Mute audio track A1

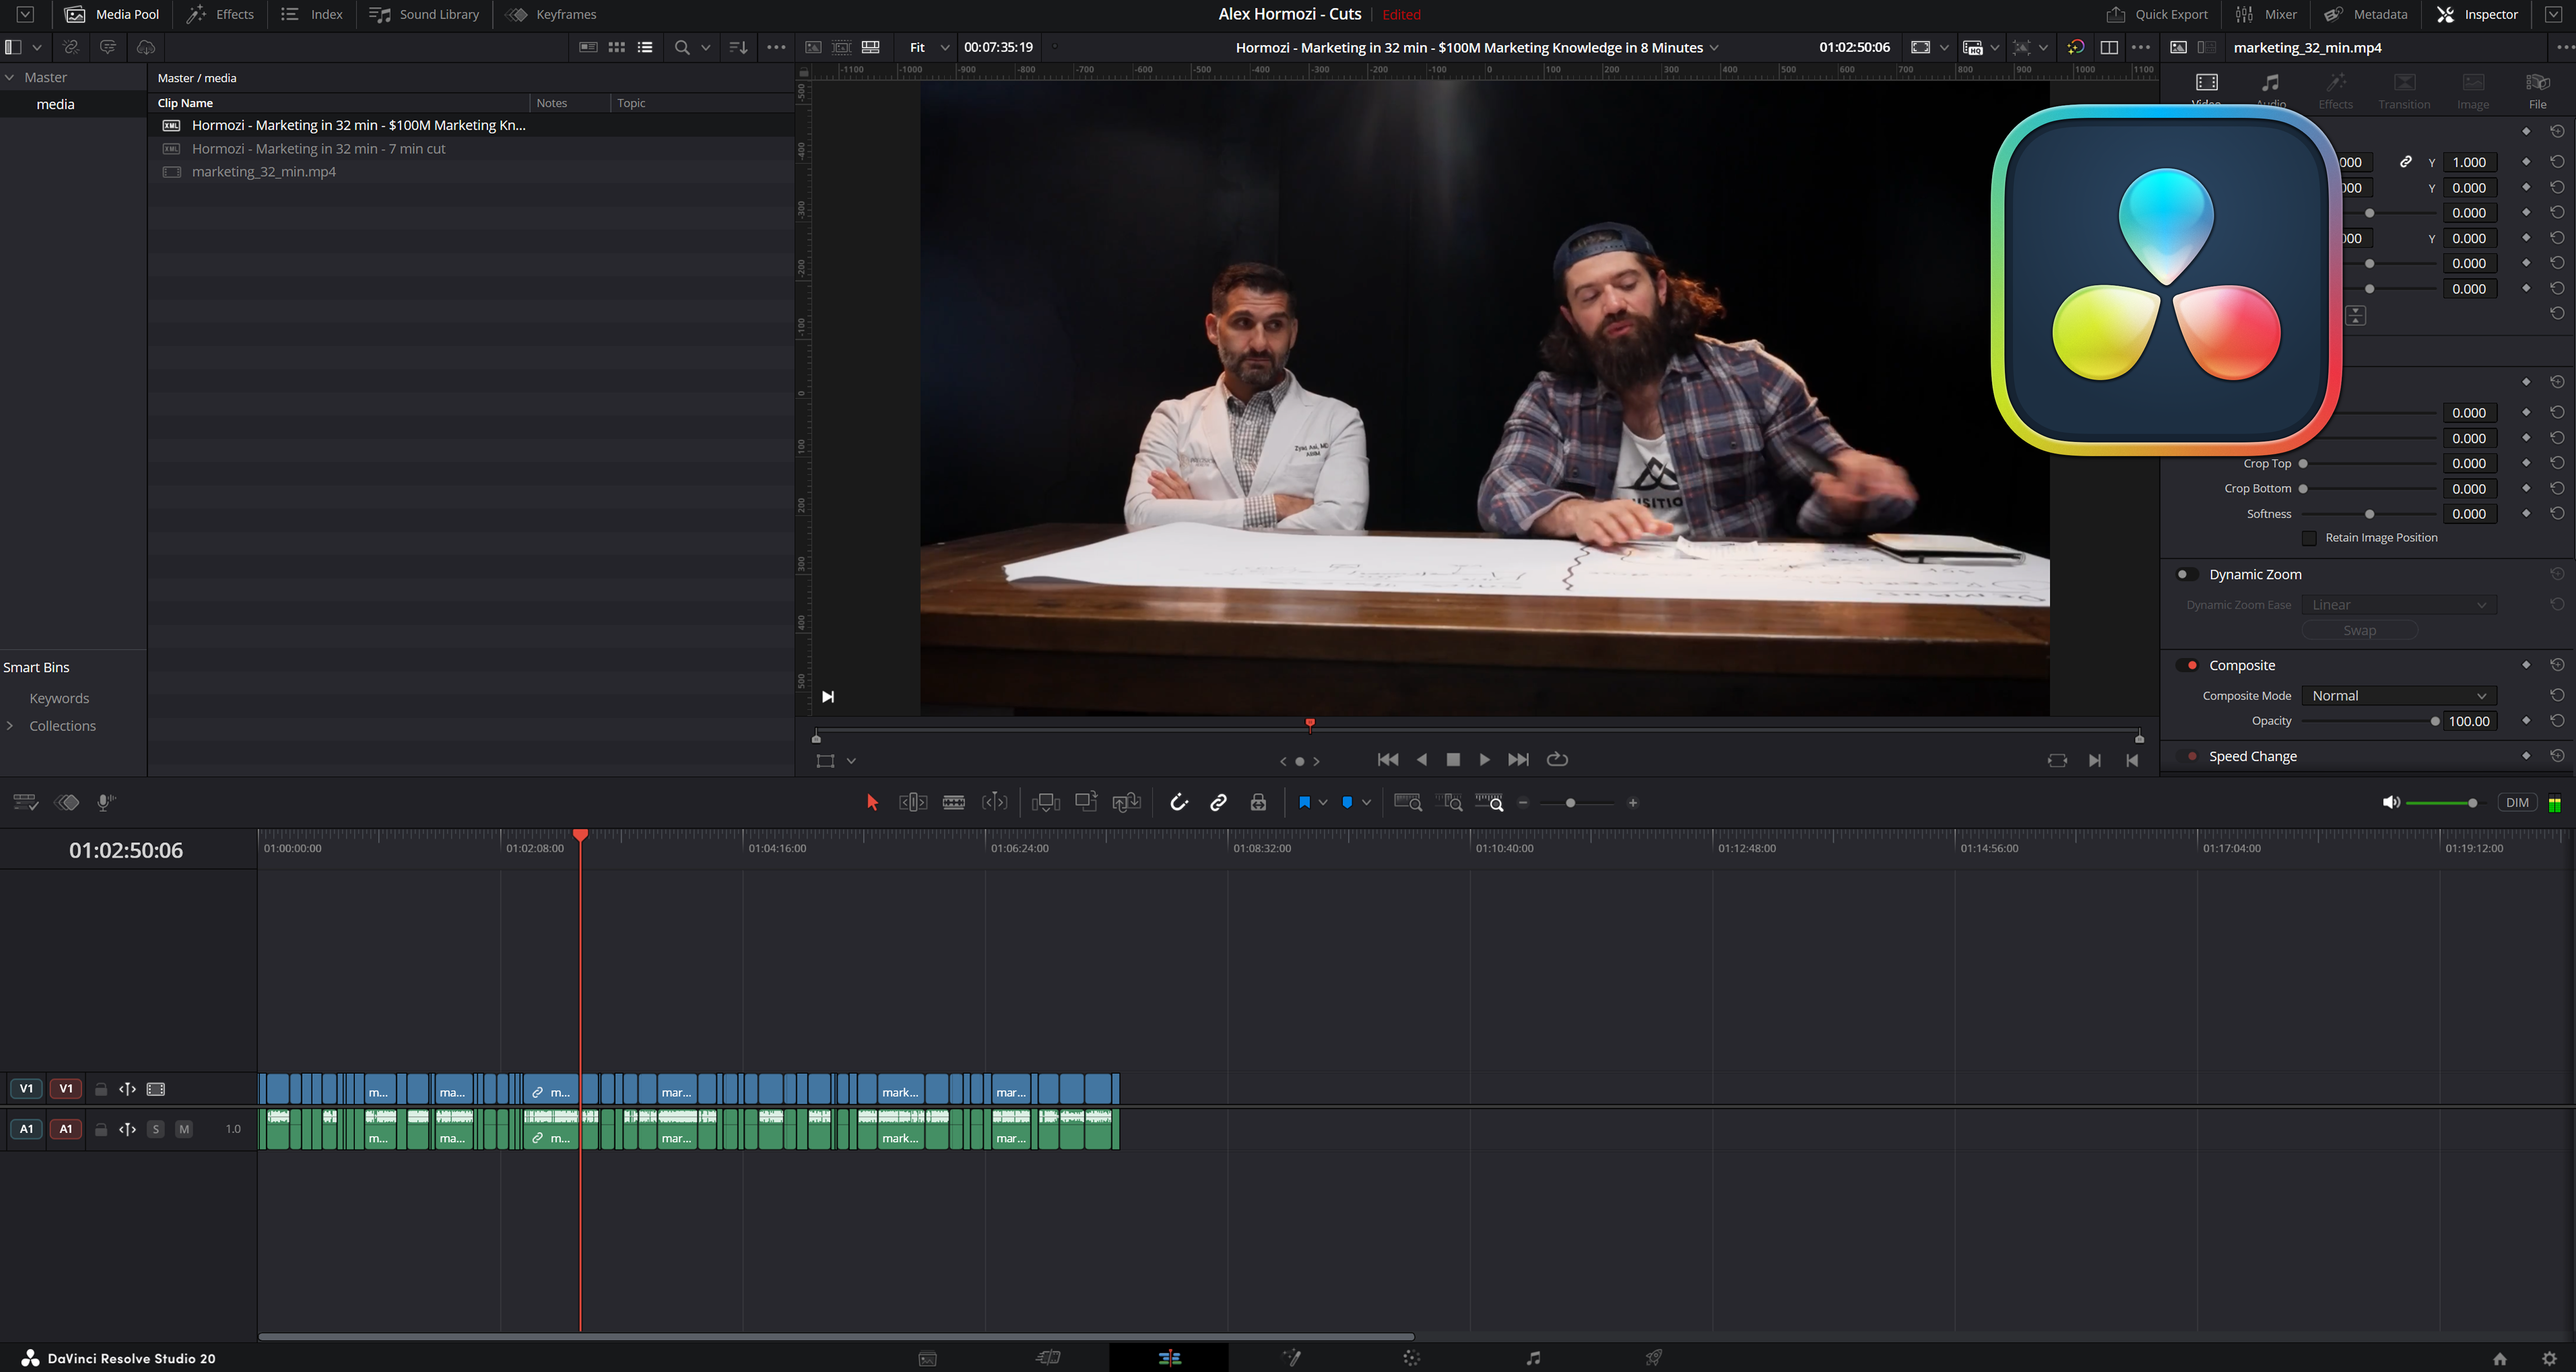coord(184,1129)
